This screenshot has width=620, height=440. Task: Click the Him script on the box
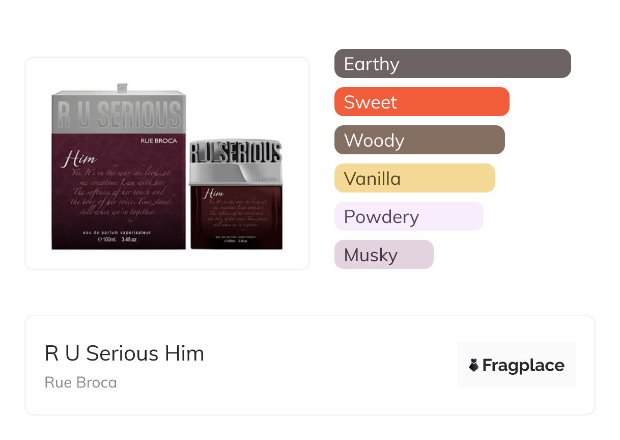coord(78,159)
